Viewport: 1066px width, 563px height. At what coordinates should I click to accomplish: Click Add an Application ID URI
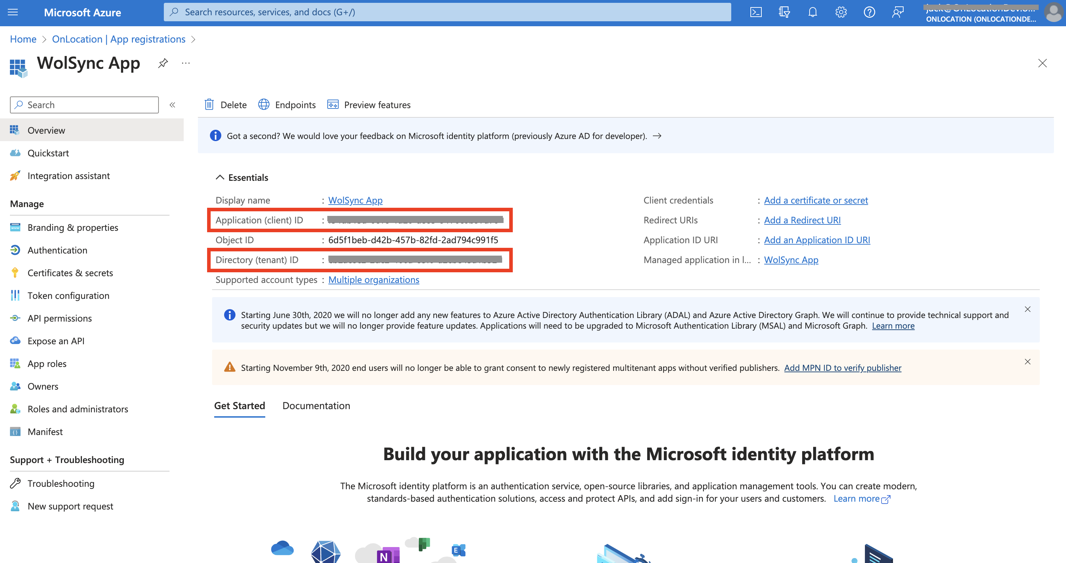click(x=817, y=240)
